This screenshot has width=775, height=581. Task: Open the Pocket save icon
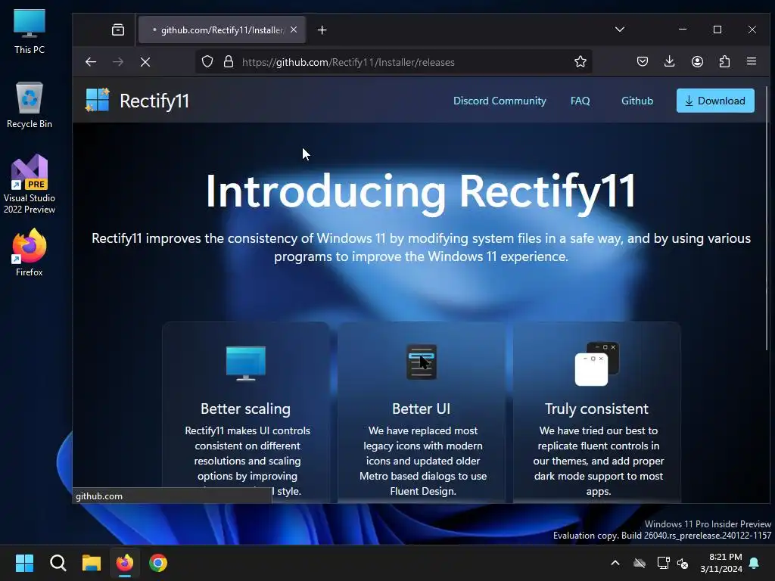(x=643, y=62)
